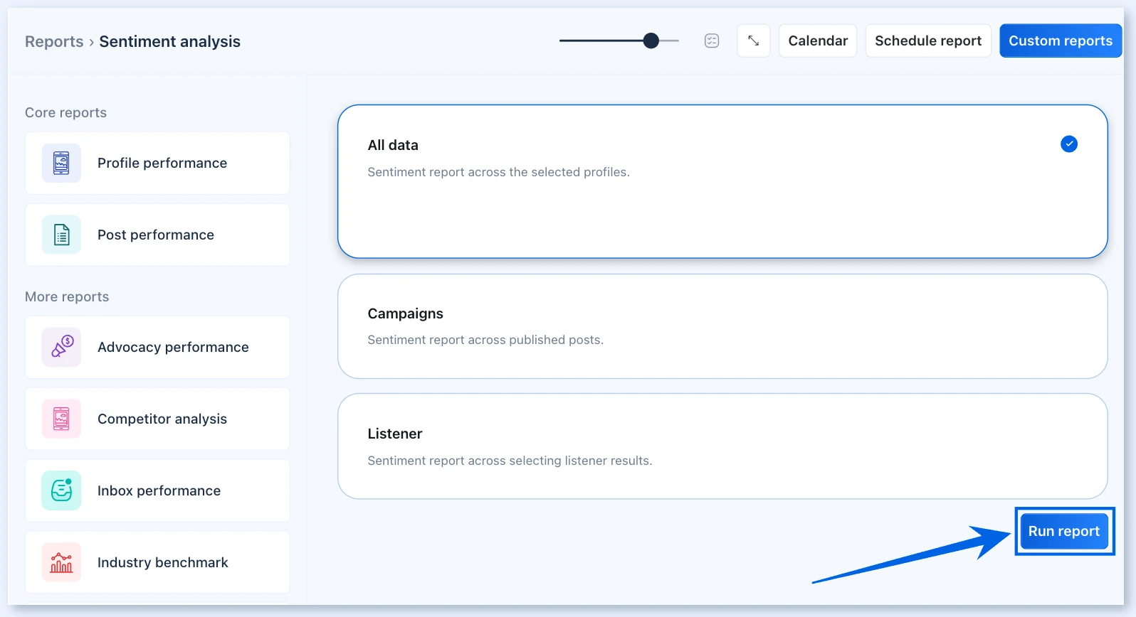Click the 'More reports' section heading
Viewport: 1136px width, 617px height.
pyautogui.click(x=67, y=296)
